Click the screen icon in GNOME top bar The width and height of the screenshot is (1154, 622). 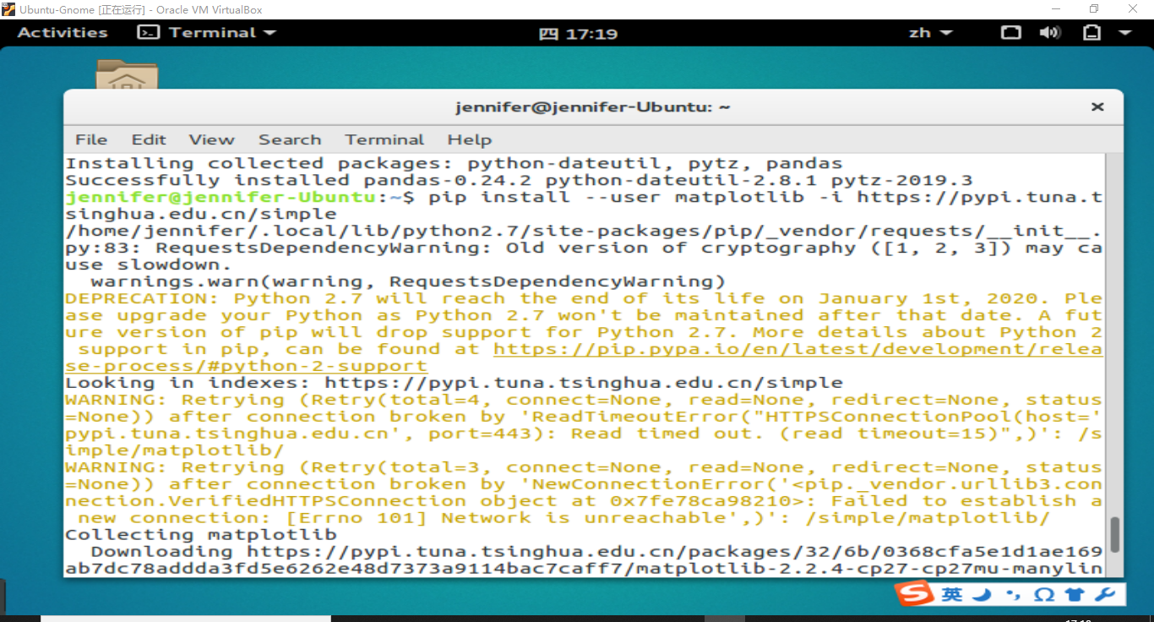point(1010,33)
